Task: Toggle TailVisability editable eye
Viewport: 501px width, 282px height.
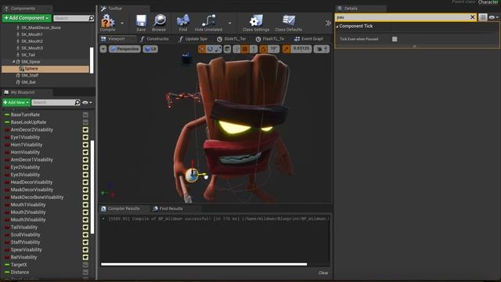Action: (85, 227)
